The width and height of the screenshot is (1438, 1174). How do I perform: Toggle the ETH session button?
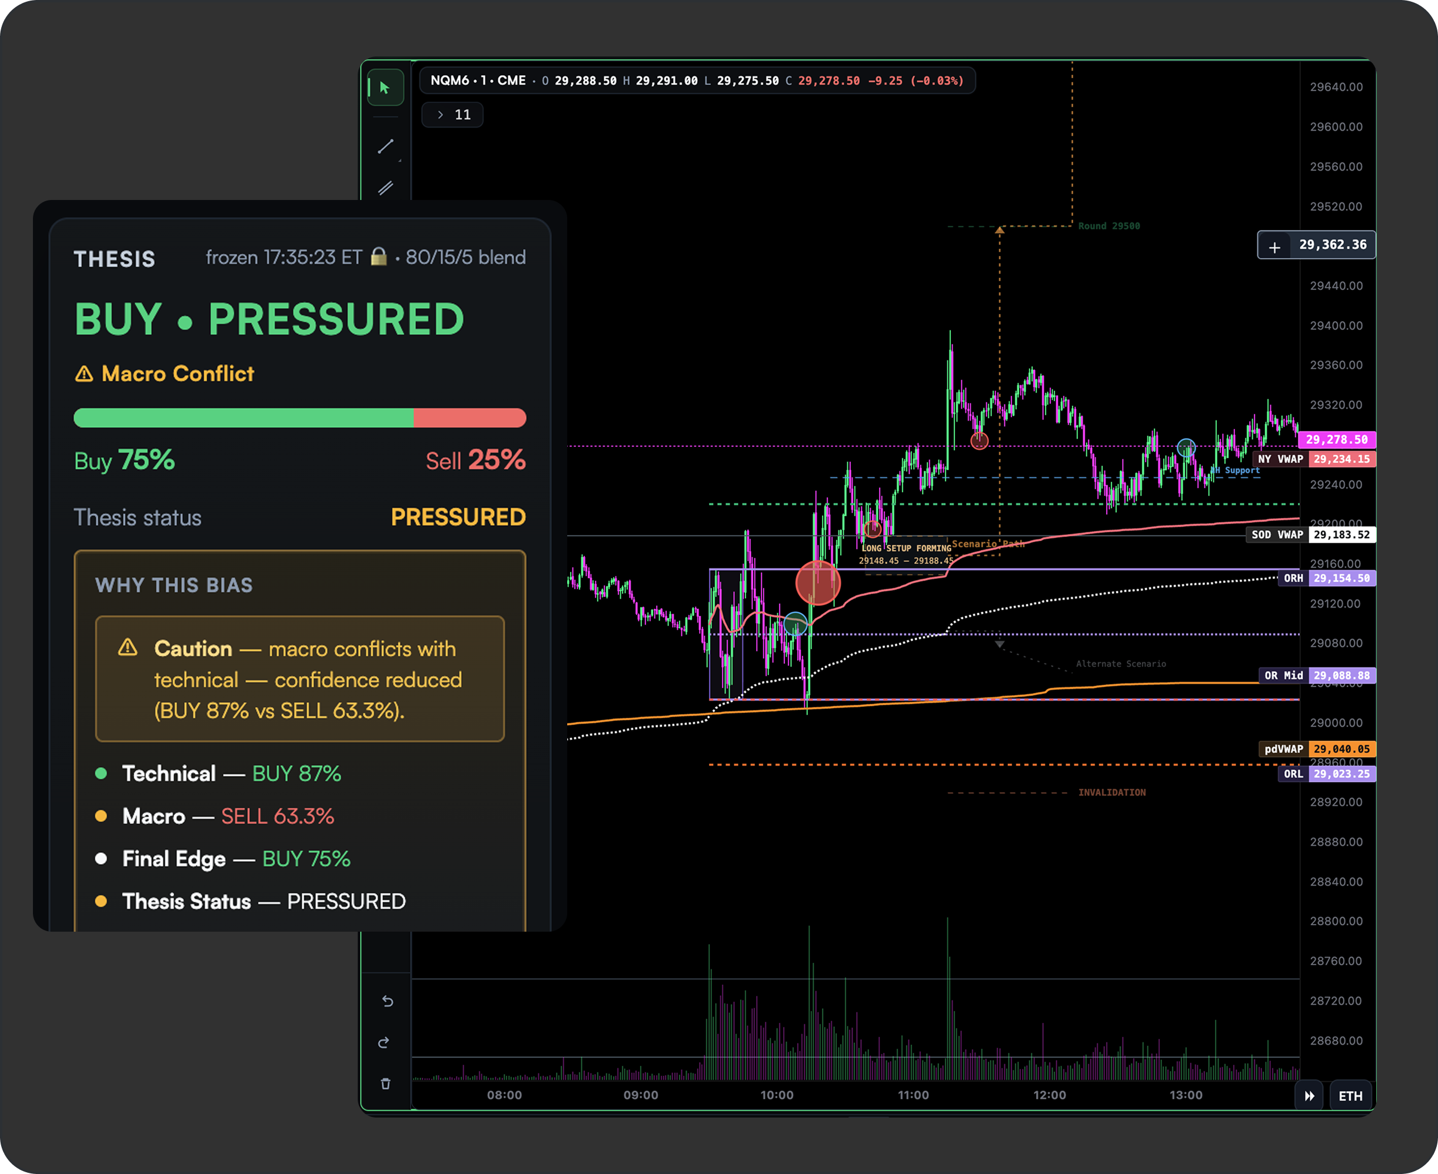(1350, 1096)
